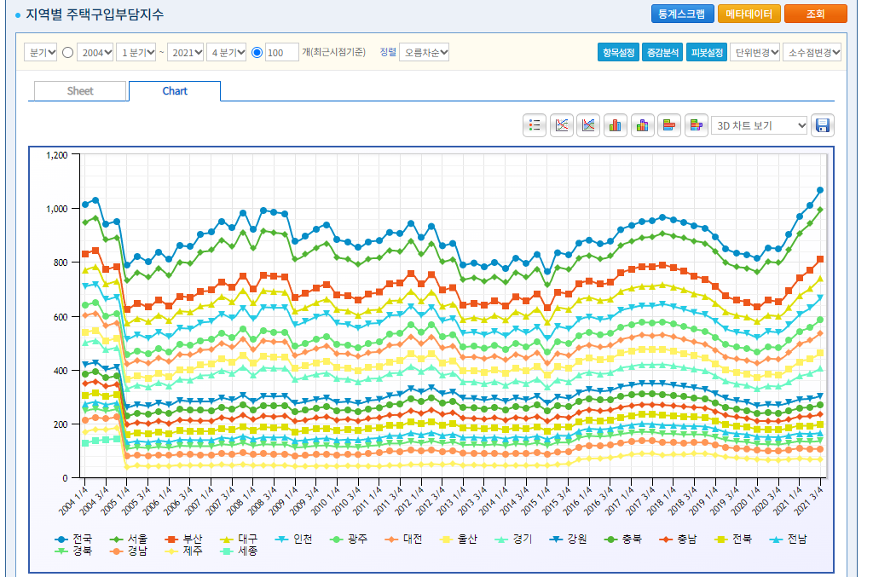
Task: Click the 2004 1/4 x-axis label
Action: (x=73, y=500)
